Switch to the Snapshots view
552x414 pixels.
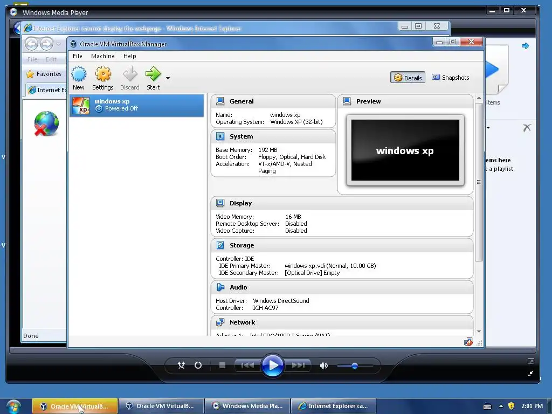click(x=451, y=78)
